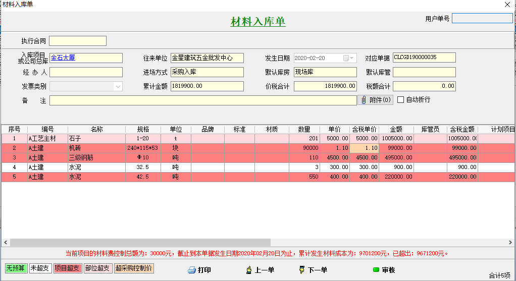The height and width of the screenshot is (281, 516).
Task: Click the 数量 column header
Action: coord(304,130)
